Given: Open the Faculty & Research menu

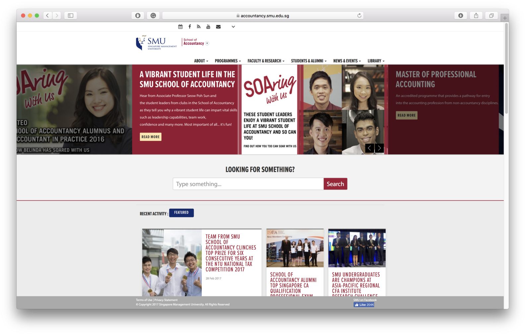Looking at the screenshot, I should tap(266, 61).
